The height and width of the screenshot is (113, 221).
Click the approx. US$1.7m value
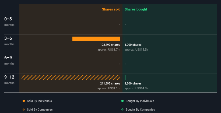109,50
